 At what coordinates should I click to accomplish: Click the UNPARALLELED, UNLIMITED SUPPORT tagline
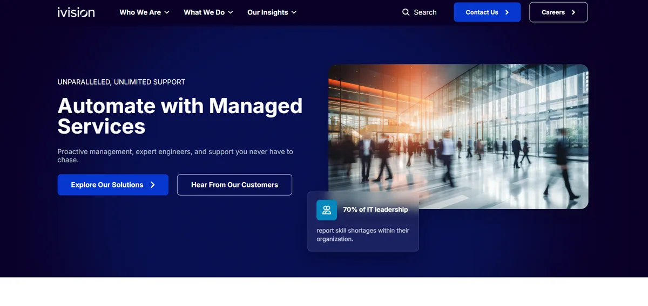pyautogui.click(x=122, y=82)
